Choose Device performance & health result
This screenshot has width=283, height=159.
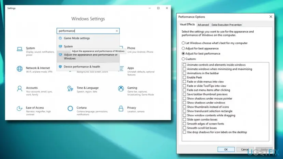click(x=88, y=67)
